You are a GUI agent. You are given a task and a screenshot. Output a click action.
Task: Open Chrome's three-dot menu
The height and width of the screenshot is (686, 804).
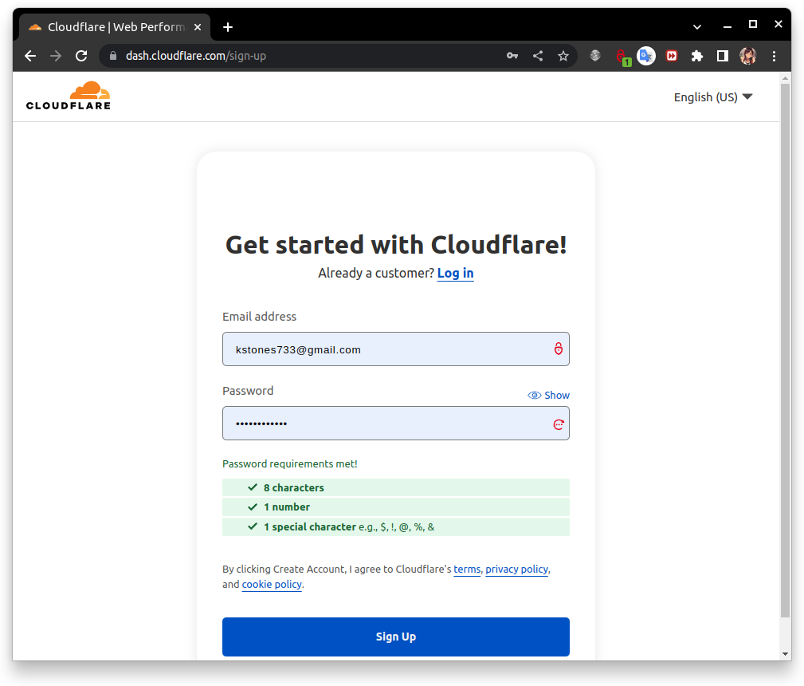click(774, 56)
